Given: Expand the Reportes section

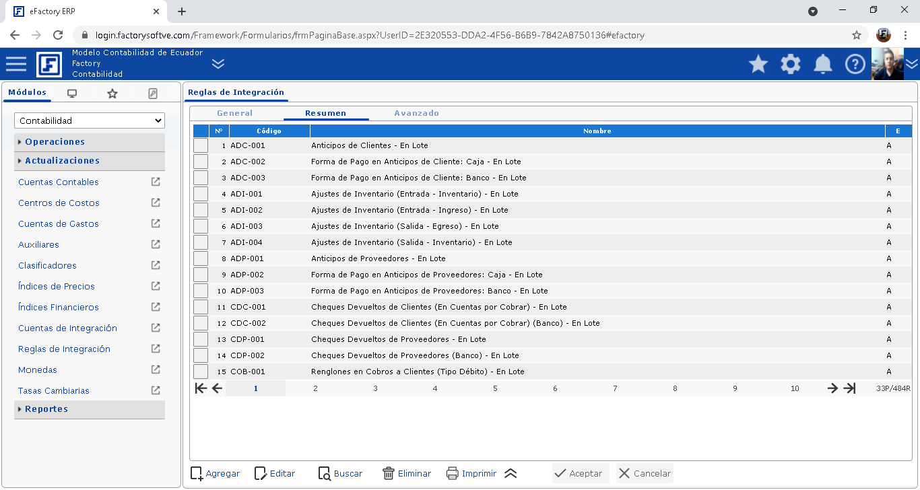Looking at the screenshot, I should pyautogui.click(x=46, y=409).
